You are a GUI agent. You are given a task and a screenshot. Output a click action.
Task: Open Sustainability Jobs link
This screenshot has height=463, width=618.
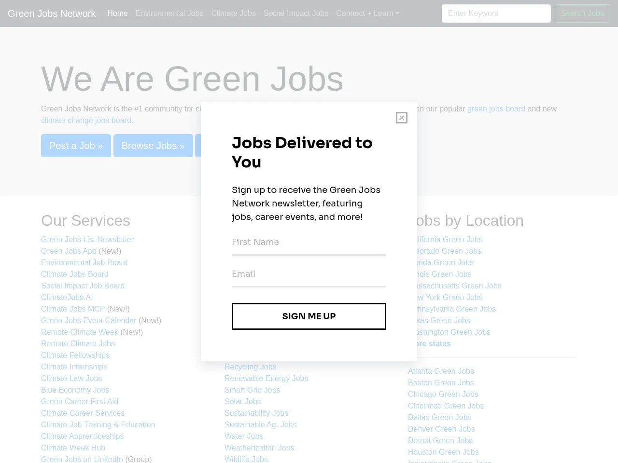coord(256,413)
